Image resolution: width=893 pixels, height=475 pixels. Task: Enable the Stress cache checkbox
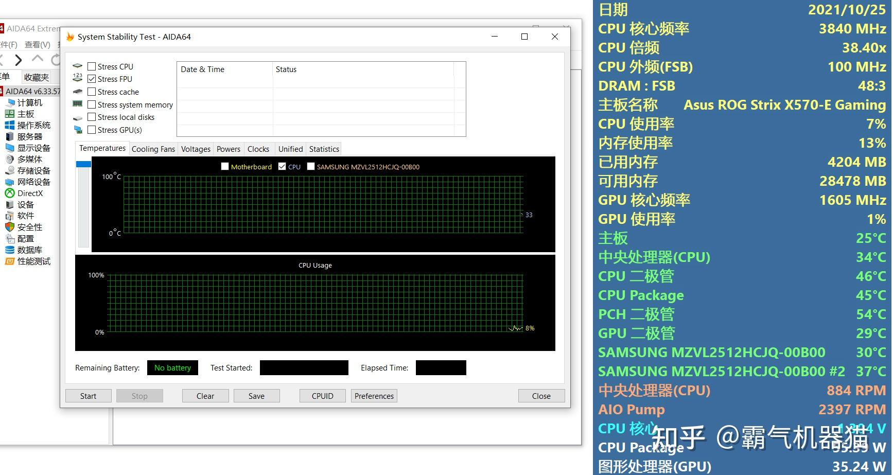(x=92, y=92)
